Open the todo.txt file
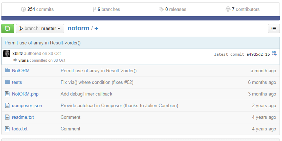Image resolution: width=282 pixels, height=141 pixels. pyautogui.click(x=20, y=129)
